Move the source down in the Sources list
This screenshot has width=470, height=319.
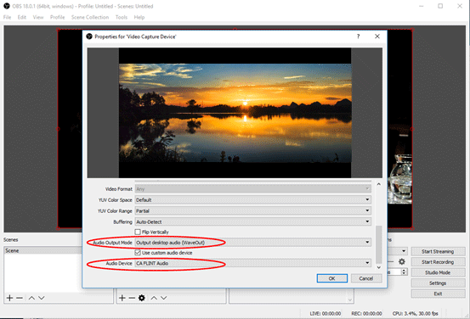coord(164,298)
